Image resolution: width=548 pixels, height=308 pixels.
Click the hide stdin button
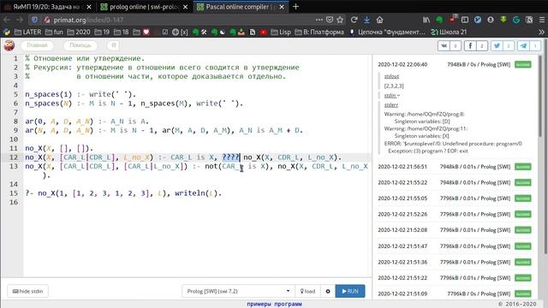click(28, 291)
